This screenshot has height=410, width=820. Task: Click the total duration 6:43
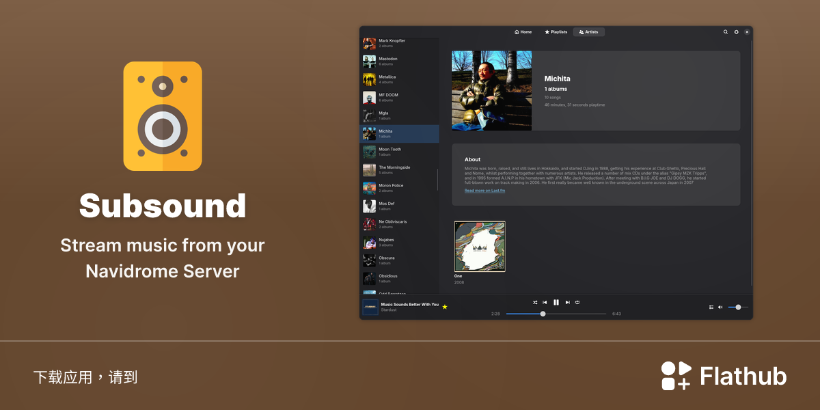(x=616, y=314)
